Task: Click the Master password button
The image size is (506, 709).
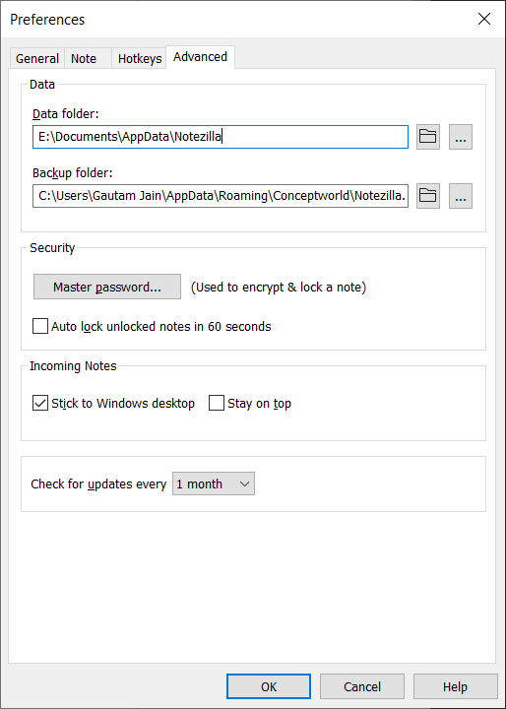Action: coord(107,287)
